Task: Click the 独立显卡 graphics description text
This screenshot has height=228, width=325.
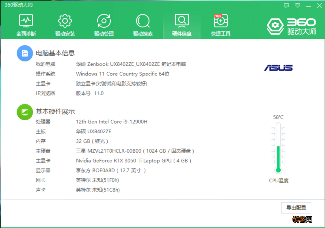Action: 112,84
